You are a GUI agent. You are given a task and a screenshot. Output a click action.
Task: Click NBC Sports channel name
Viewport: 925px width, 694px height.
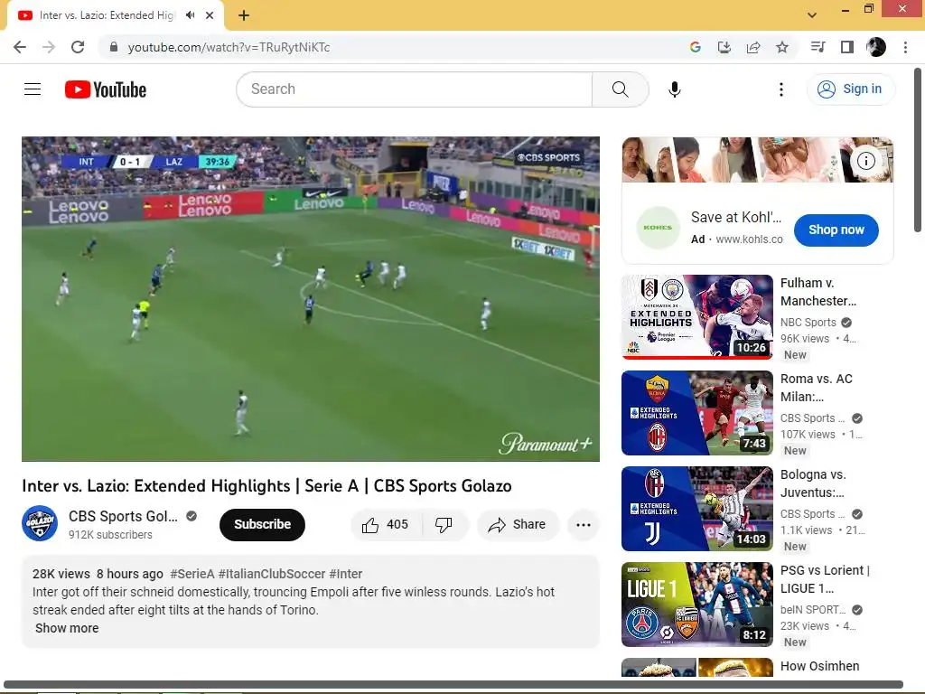click(808, 323)
